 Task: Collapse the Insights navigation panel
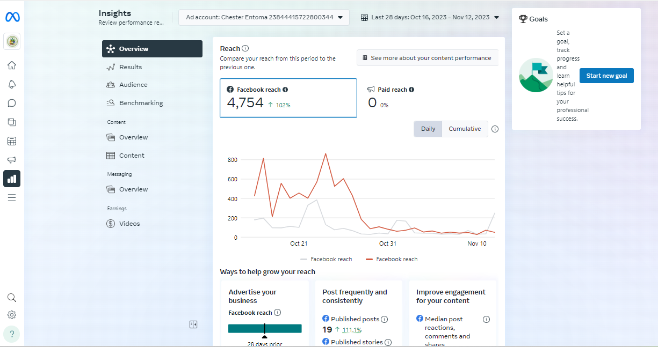click(x=193, y=324)
